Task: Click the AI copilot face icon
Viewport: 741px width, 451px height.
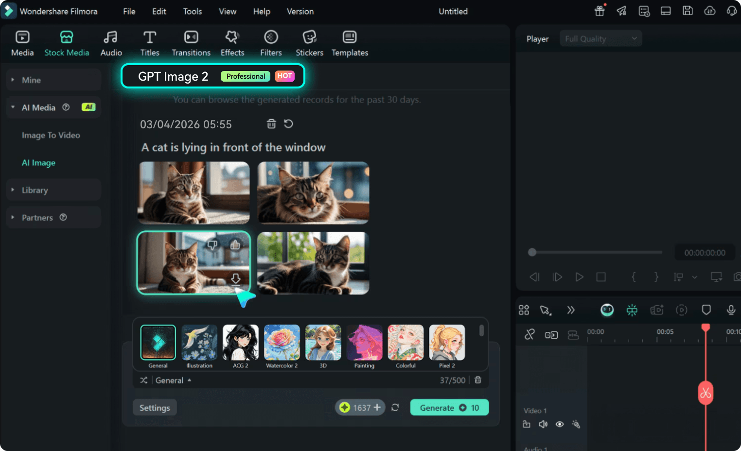Action: [607, 310]
